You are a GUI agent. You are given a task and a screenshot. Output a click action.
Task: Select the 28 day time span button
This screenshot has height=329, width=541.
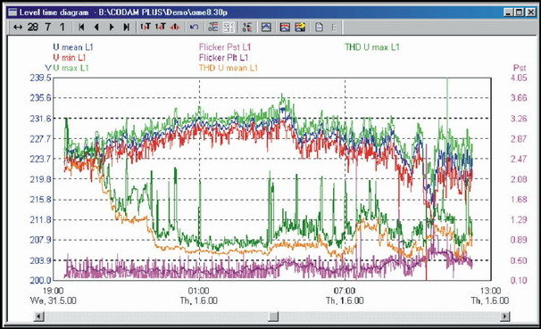(x=33, y=27)
